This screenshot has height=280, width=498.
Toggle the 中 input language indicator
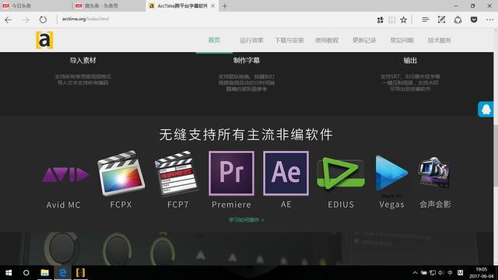(x=450, y=273)
